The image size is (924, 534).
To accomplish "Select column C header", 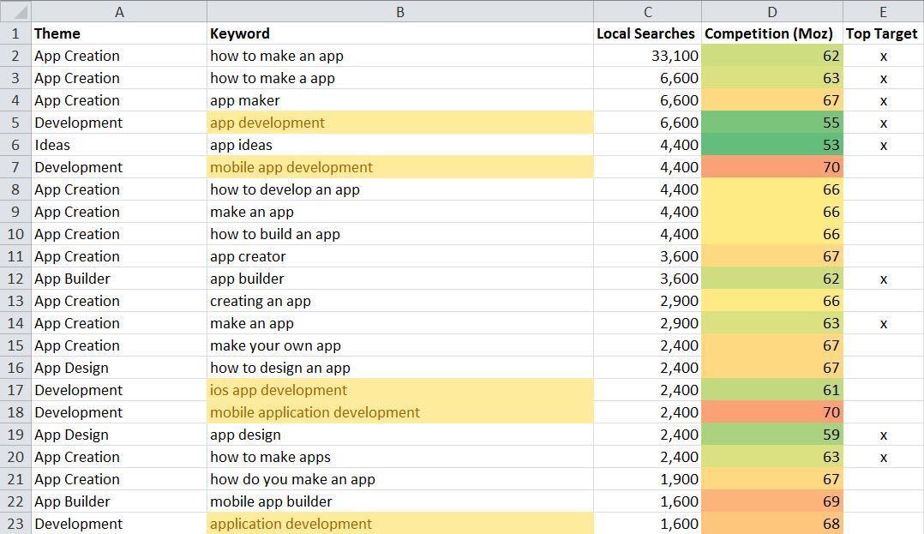I will click(x=648, y=11).
